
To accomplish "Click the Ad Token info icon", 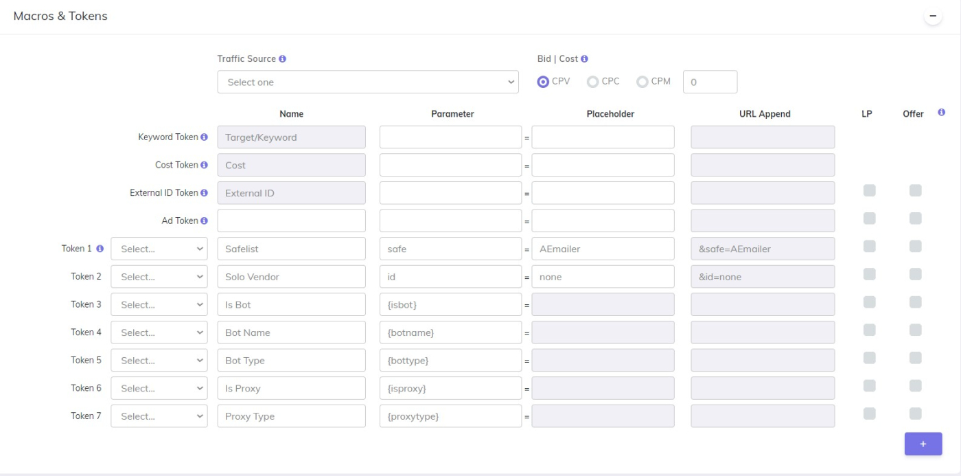I will 204,220.
